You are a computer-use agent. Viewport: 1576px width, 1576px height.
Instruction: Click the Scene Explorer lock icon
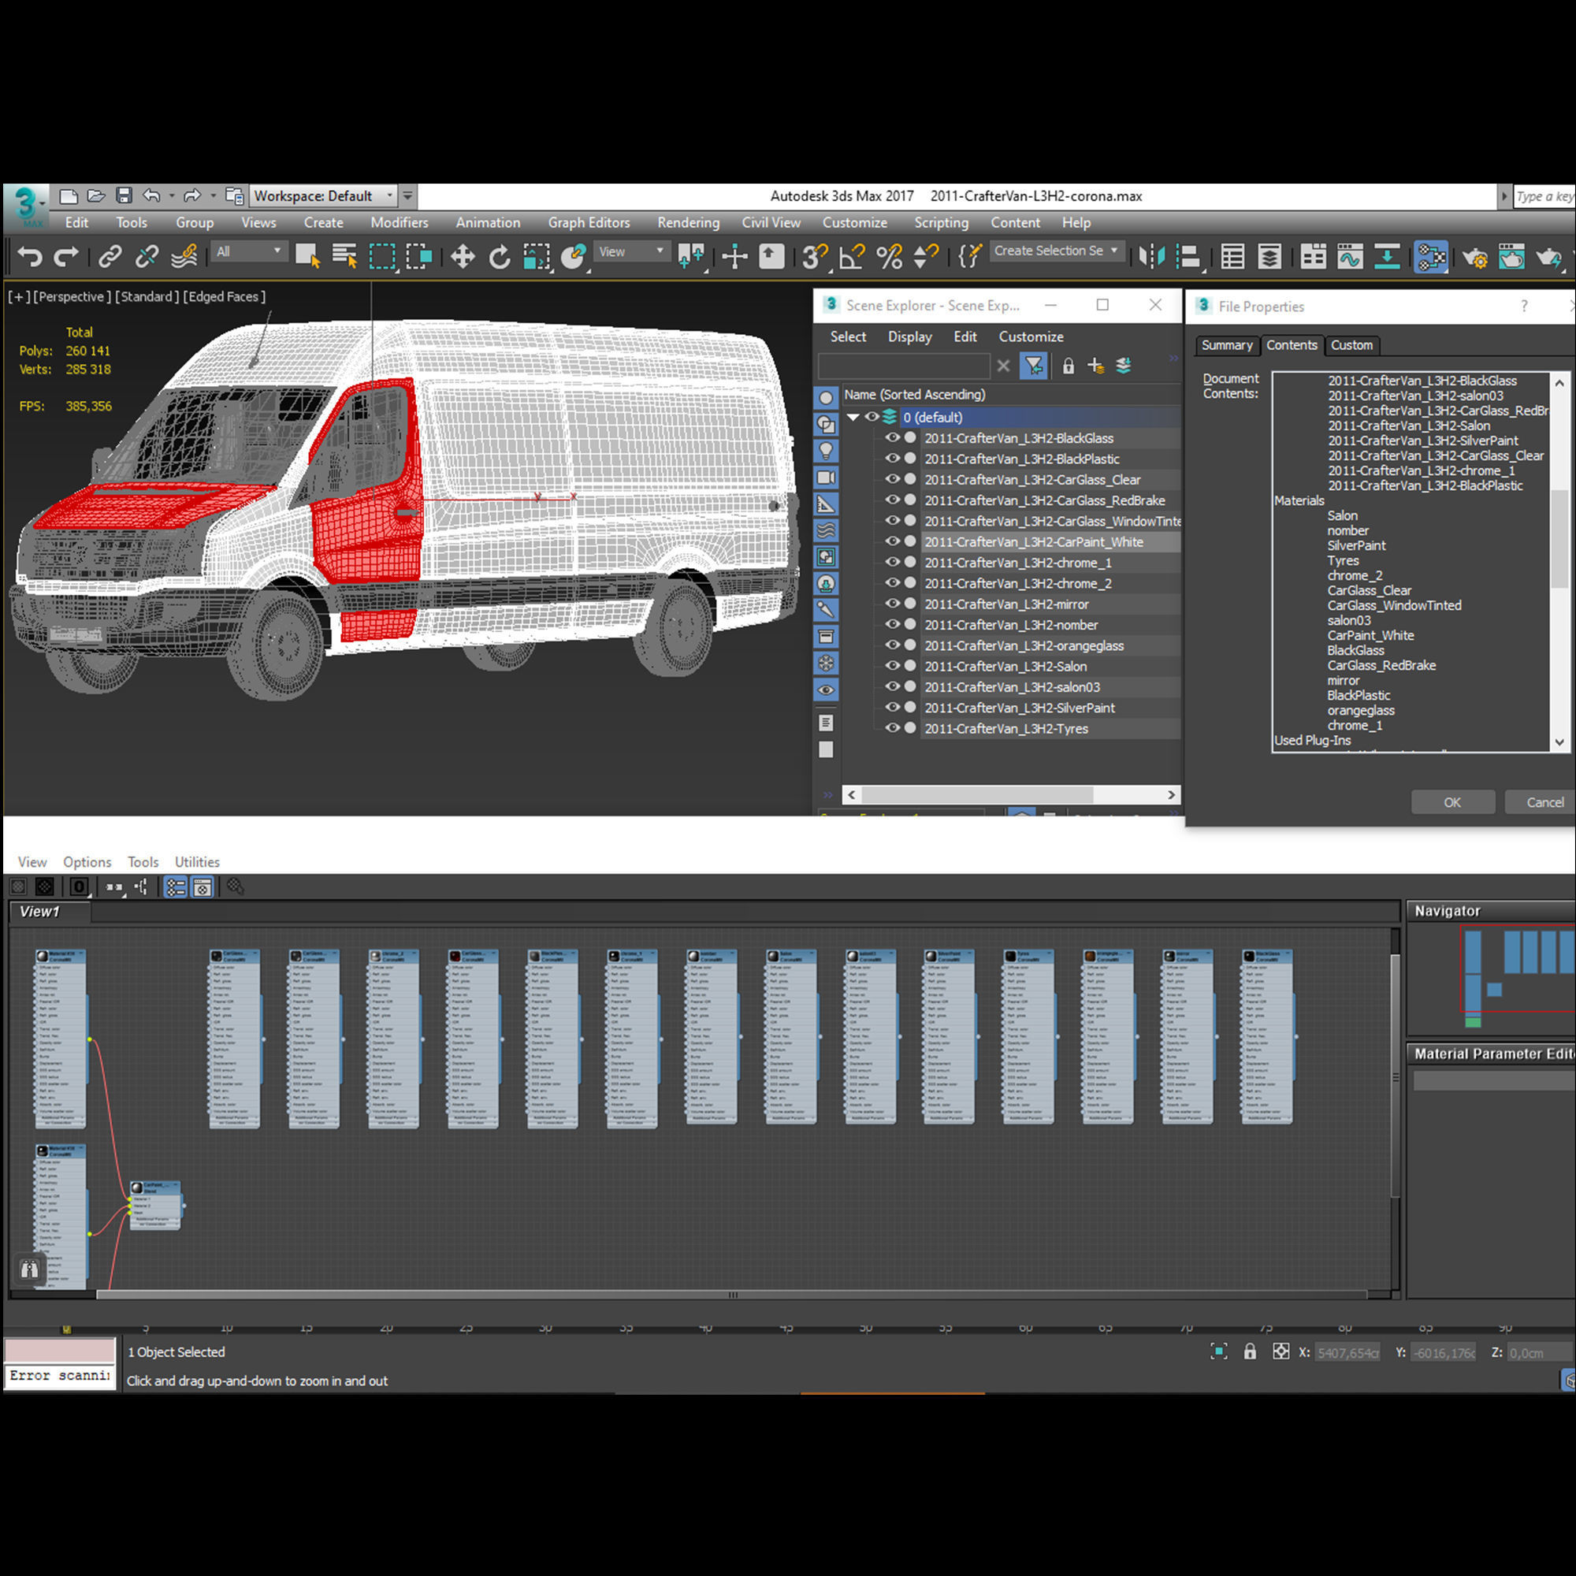1068,366
